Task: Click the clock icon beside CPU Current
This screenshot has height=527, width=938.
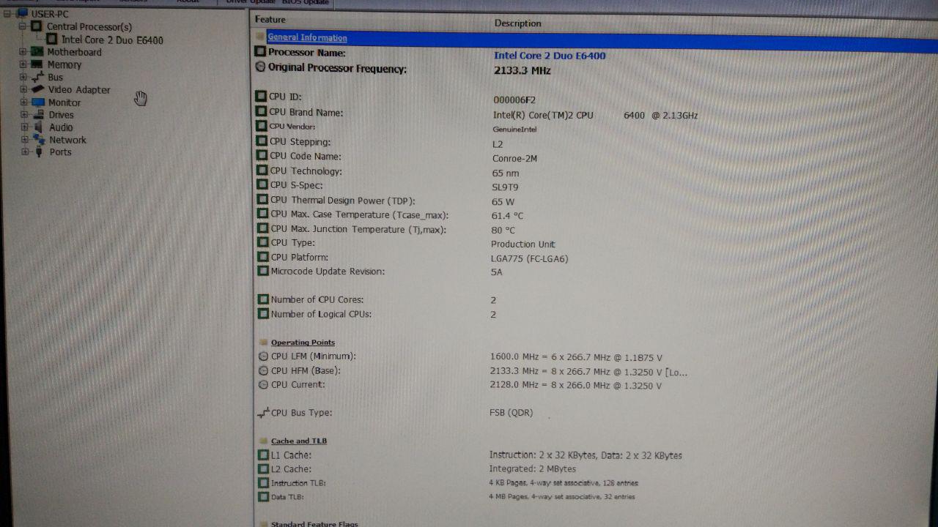Action: (264, 384)
